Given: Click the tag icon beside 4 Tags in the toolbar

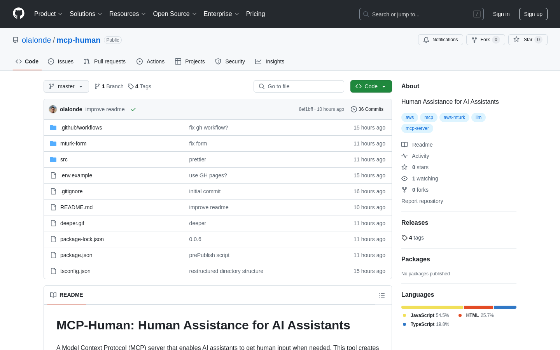Looking at the screenshot, I should click(131, 86).
